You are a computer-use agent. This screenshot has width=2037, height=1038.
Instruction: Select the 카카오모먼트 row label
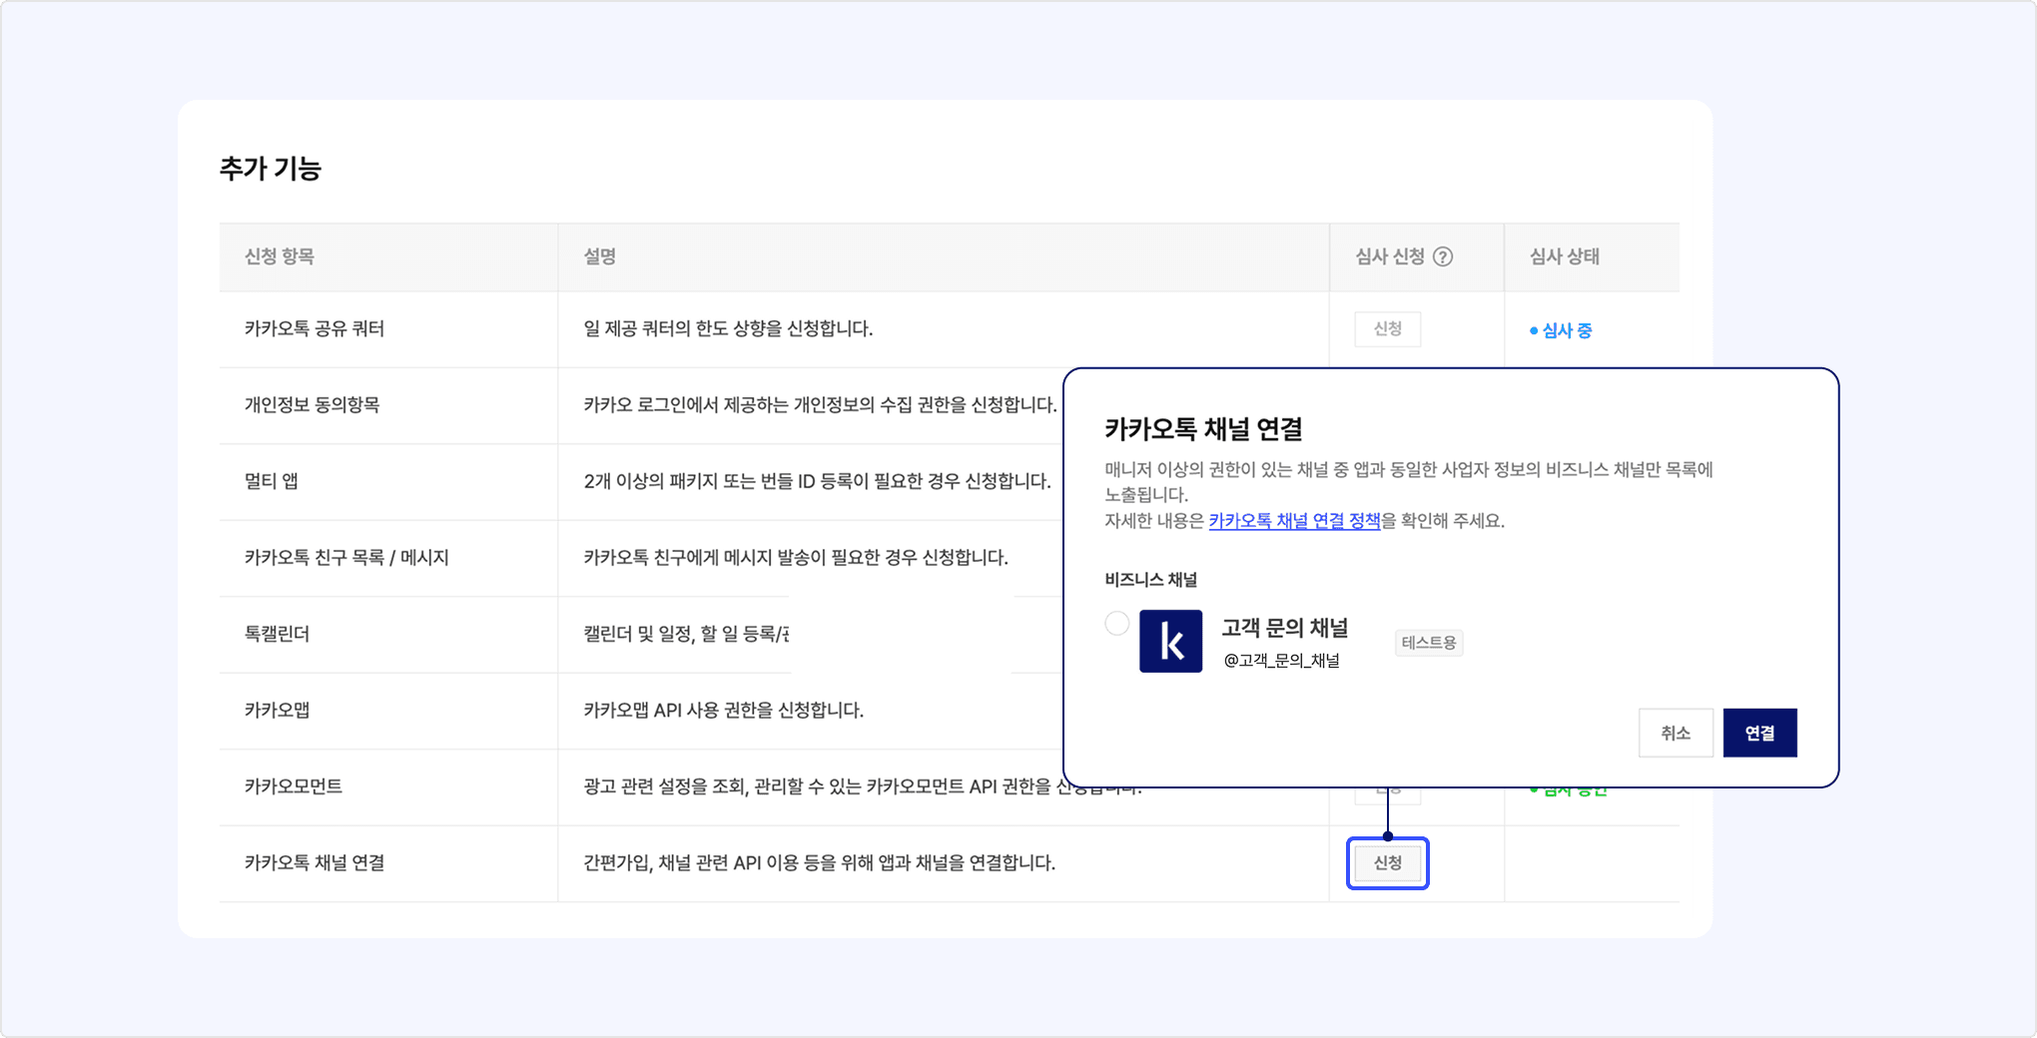tap(294, 786)
